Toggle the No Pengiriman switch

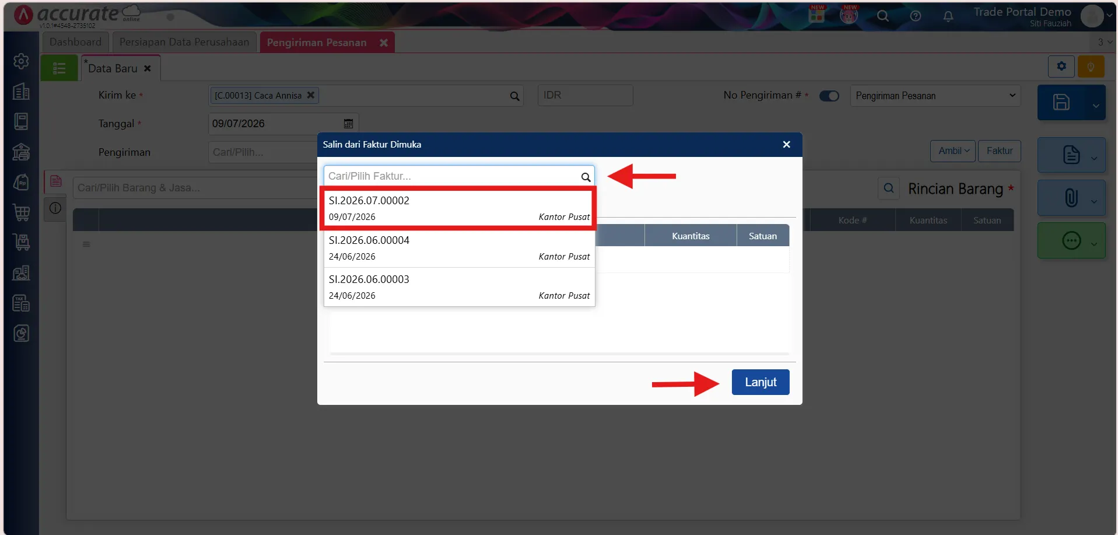click(x=829, y=96)
